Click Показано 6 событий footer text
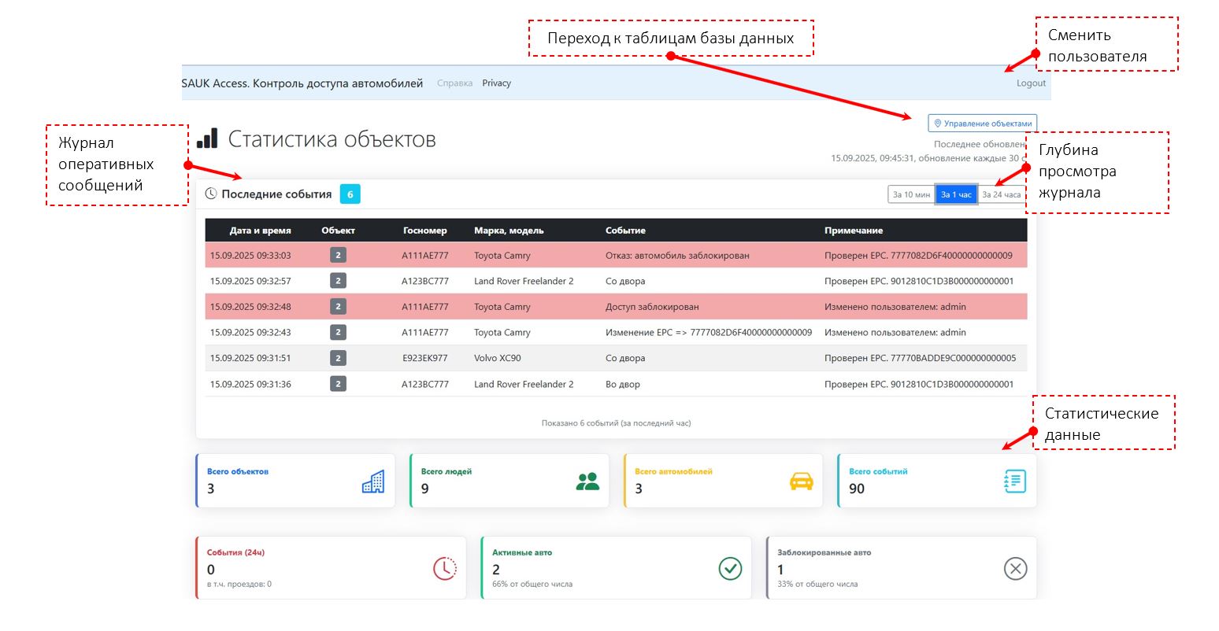This screenshot has height=631, width=1219. pos(616,423)
